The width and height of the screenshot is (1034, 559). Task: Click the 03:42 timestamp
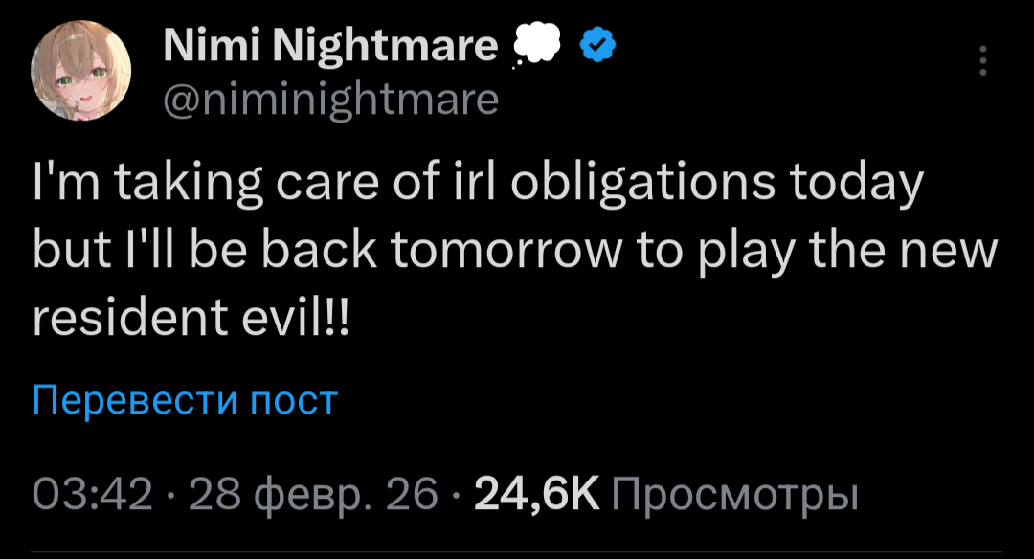(92, 496)
